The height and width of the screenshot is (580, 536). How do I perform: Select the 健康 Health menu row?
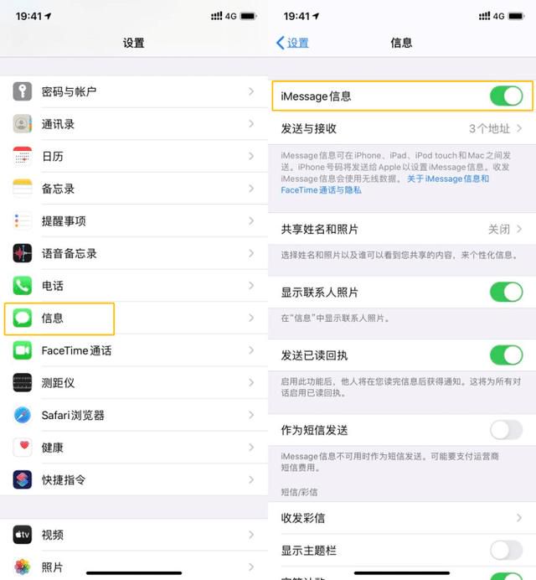[134, 448]
